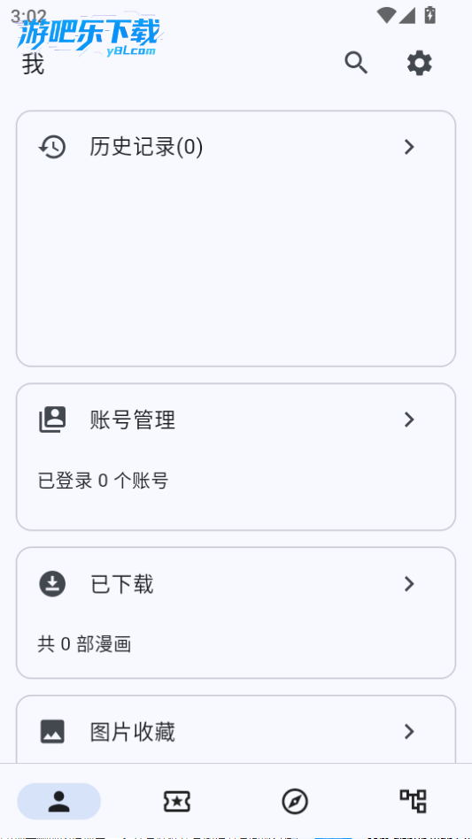Switch to the favorites ticket-star tab
The height and width of the screenshot is (839, 472).
[176, 801]
